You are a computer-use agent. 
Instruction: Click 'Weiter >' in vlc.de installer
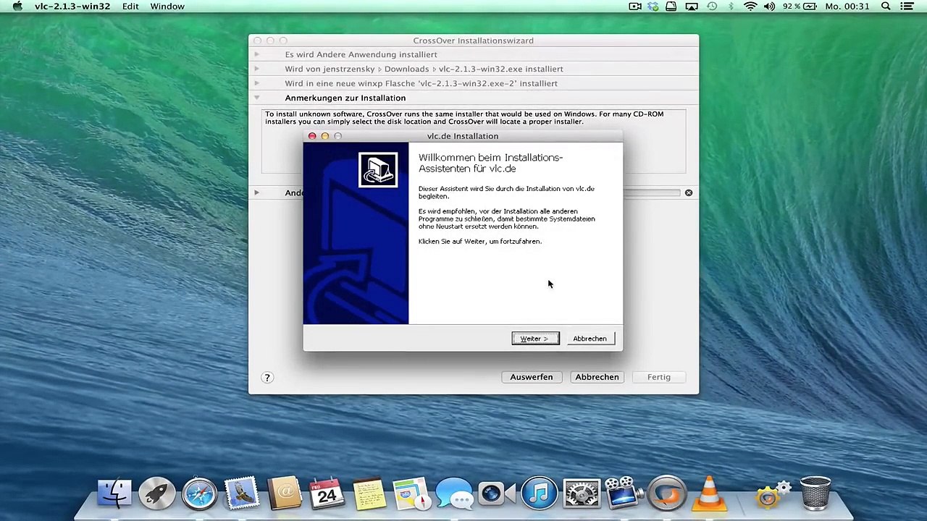point(535,339)
